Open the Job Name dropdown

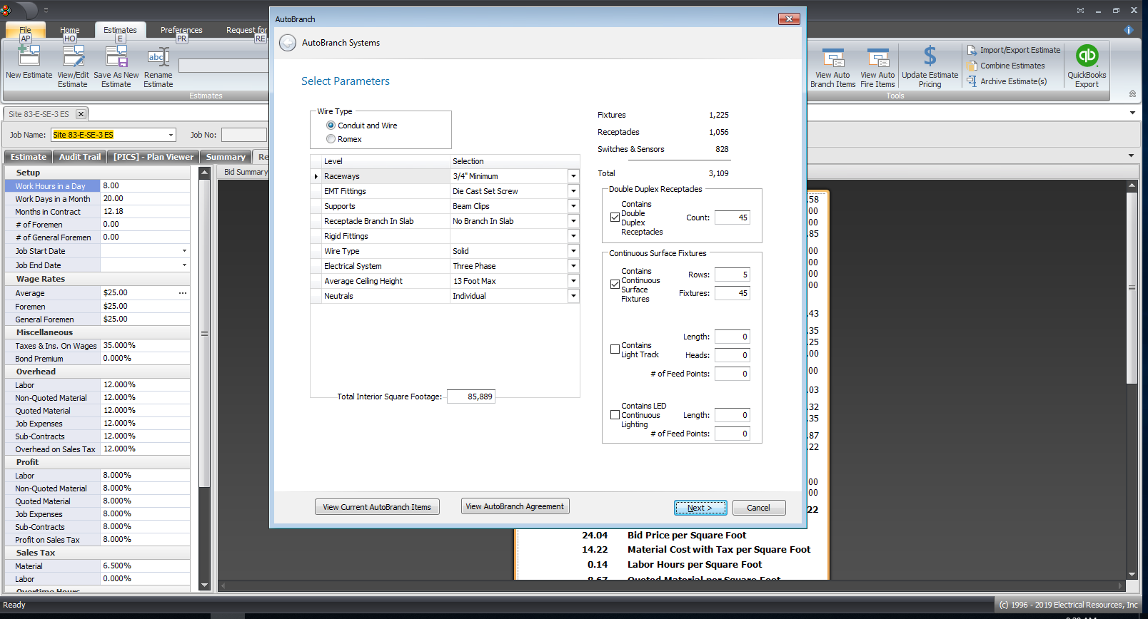pos(171,135)
